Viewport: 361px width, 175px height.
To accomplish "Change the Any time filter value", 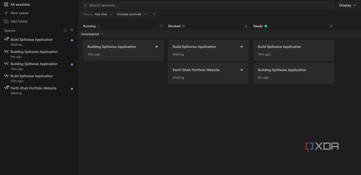I will coord(101,14).
